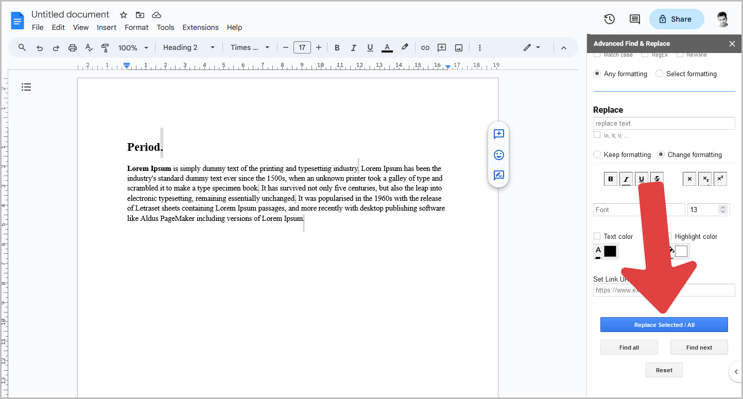Open the zoom level dropdown showing 100%
The image size is (743, 399).
(x=133, y=47)
